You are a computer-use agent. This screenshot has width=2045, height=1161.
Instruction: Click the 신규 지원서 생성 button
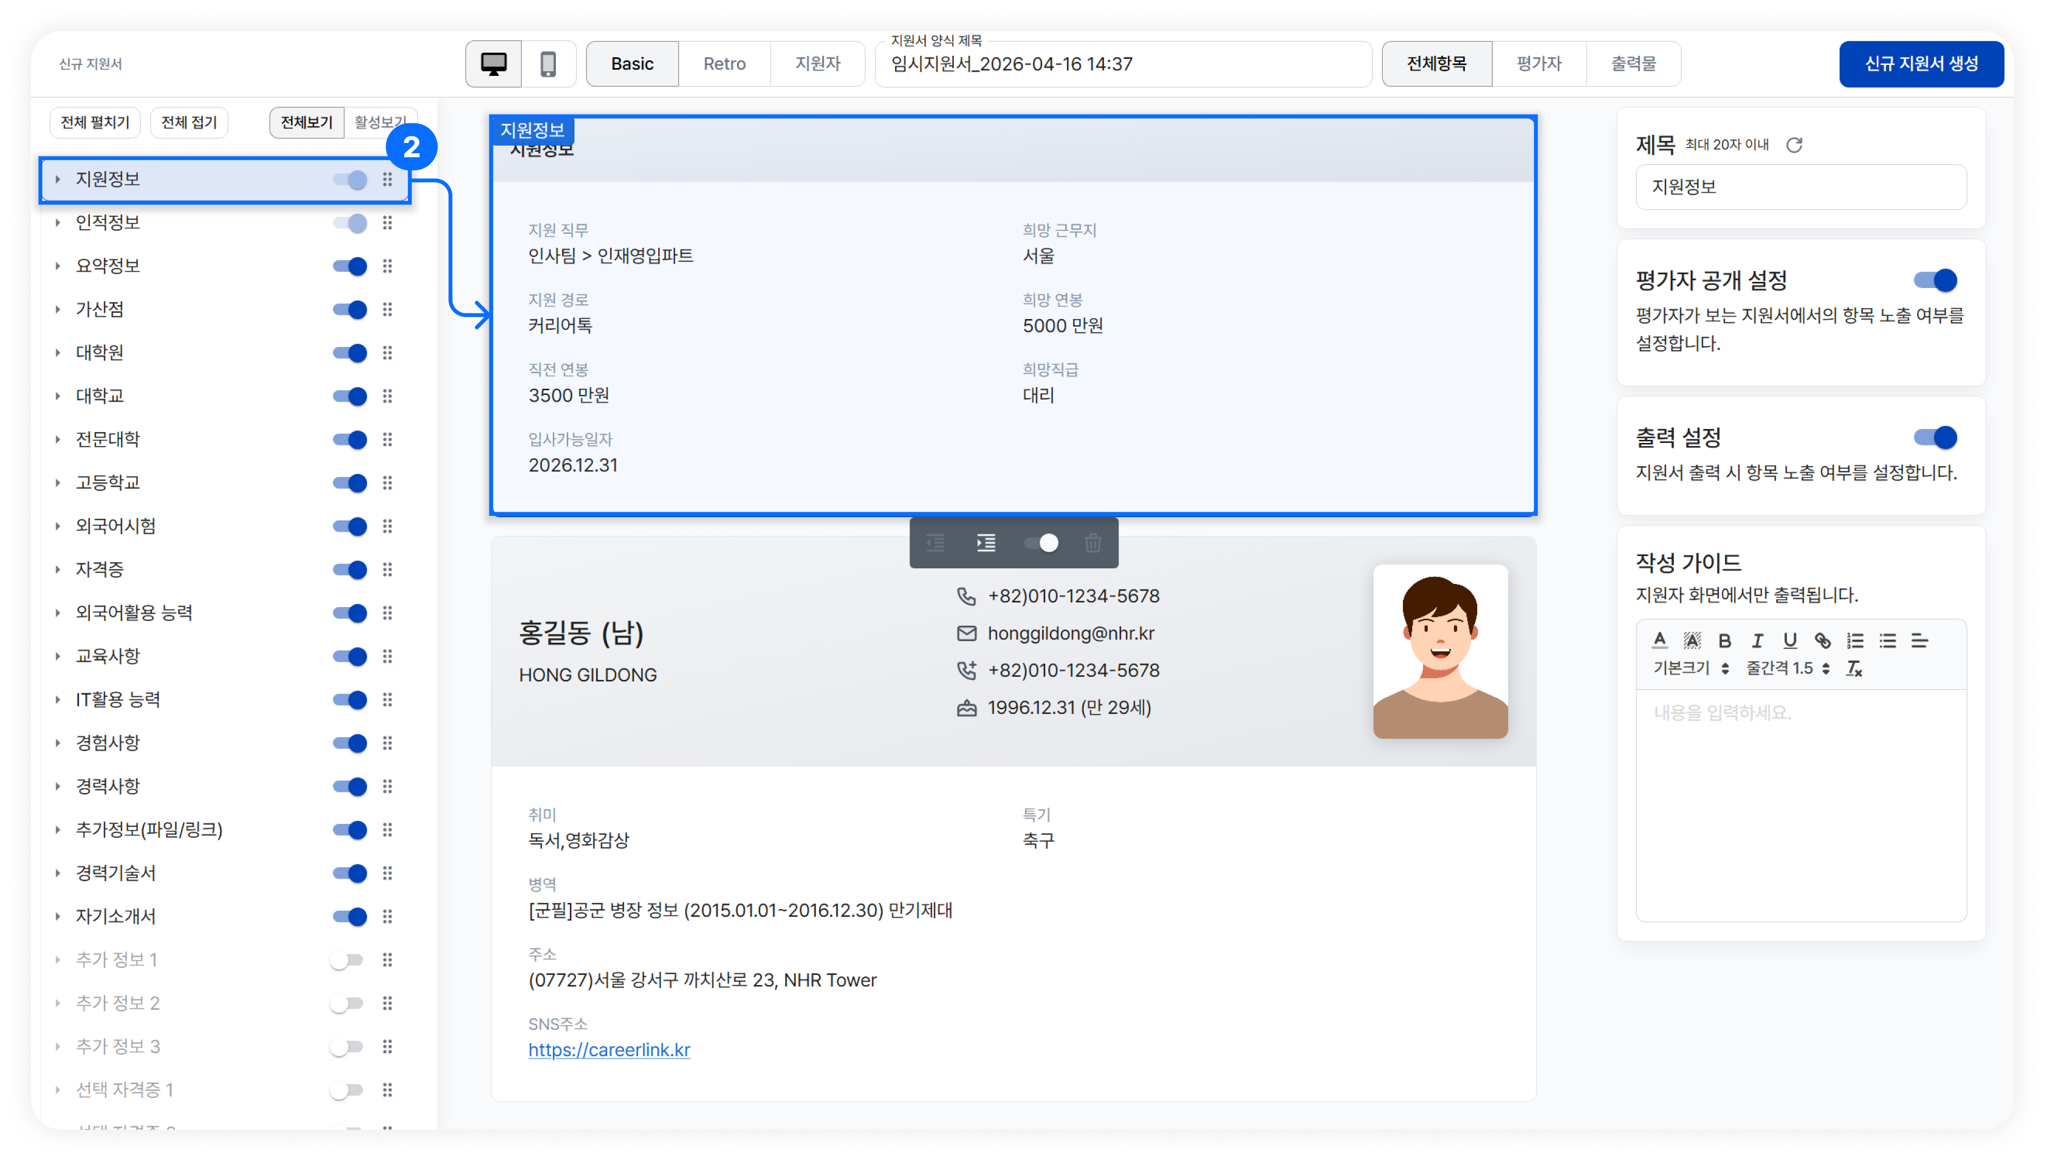click(1921, 64)
